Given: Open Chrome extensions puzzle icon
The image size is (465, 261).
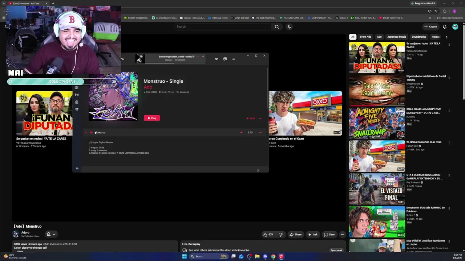Looking at the screenshot, I should [445, 11].
